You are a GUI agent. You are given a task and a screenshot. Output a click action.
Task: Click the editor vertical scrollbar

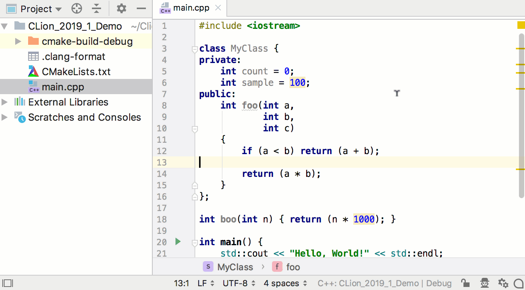click(x=521, y=114)
